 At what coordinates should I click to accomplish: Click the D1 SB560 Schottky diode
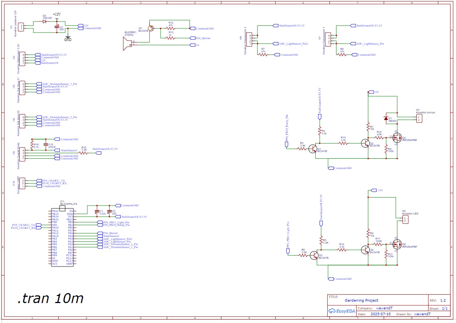point(386,117)
